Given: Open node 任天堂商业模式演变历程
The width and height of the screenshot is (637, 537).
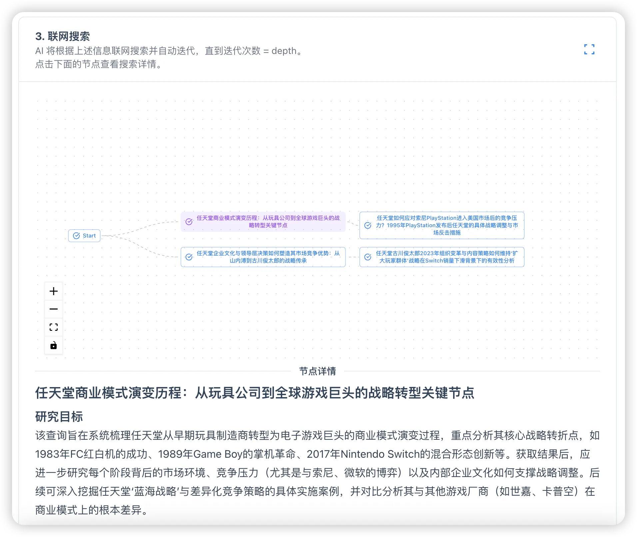Looking at the screenshot, I should (263, 222).
